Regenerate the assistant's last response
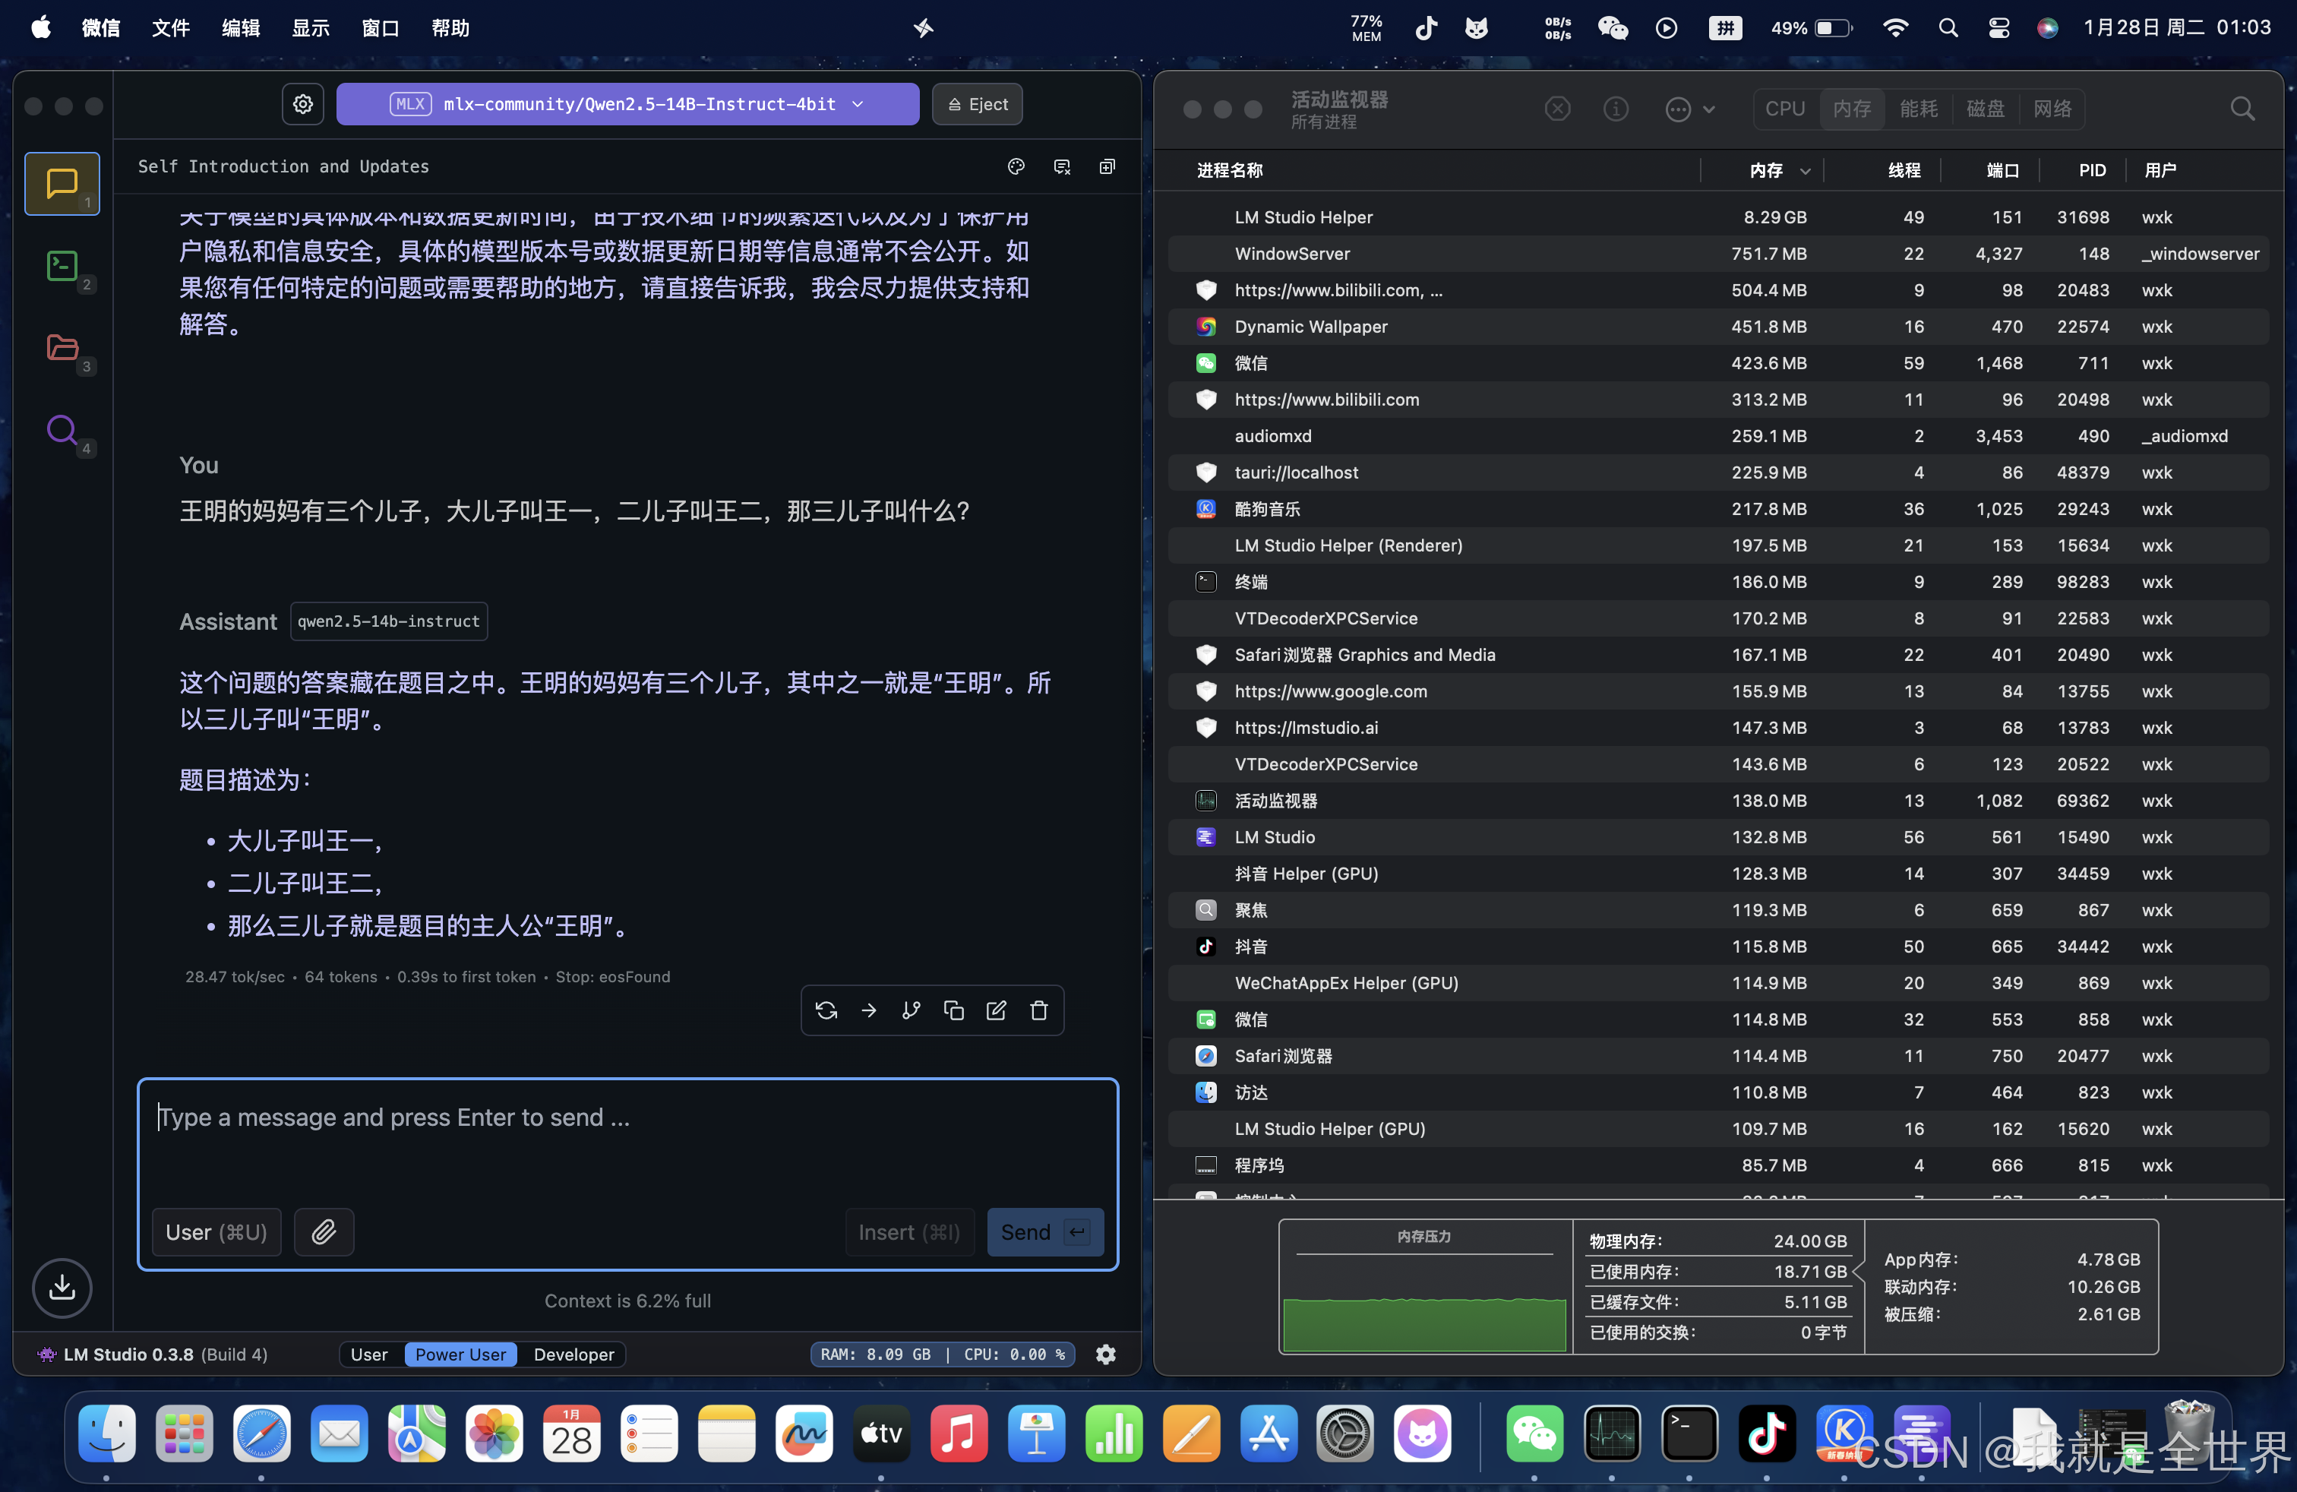Screen dimensions: 2297x1492 point(826,1010)
